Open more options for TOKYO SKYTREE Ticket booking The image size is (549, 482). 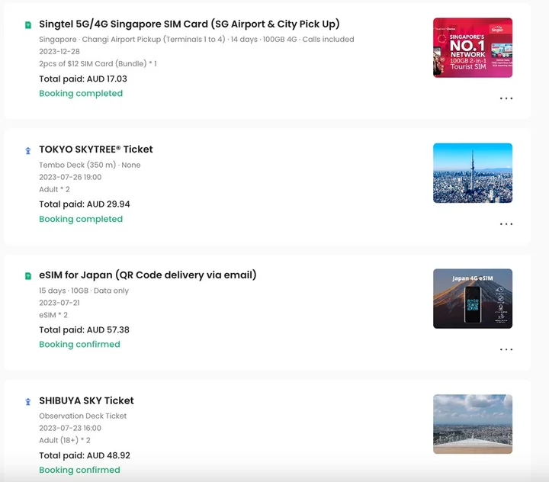point(506,224)
